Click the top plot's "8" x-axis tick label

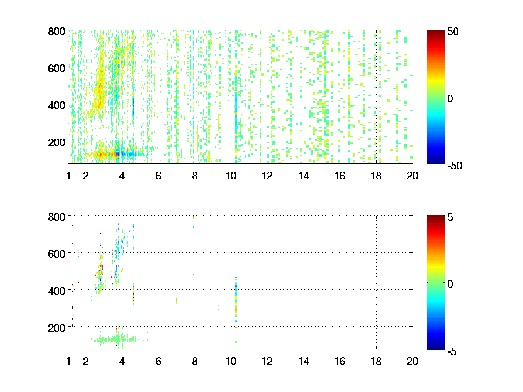[x=195, y=176]
